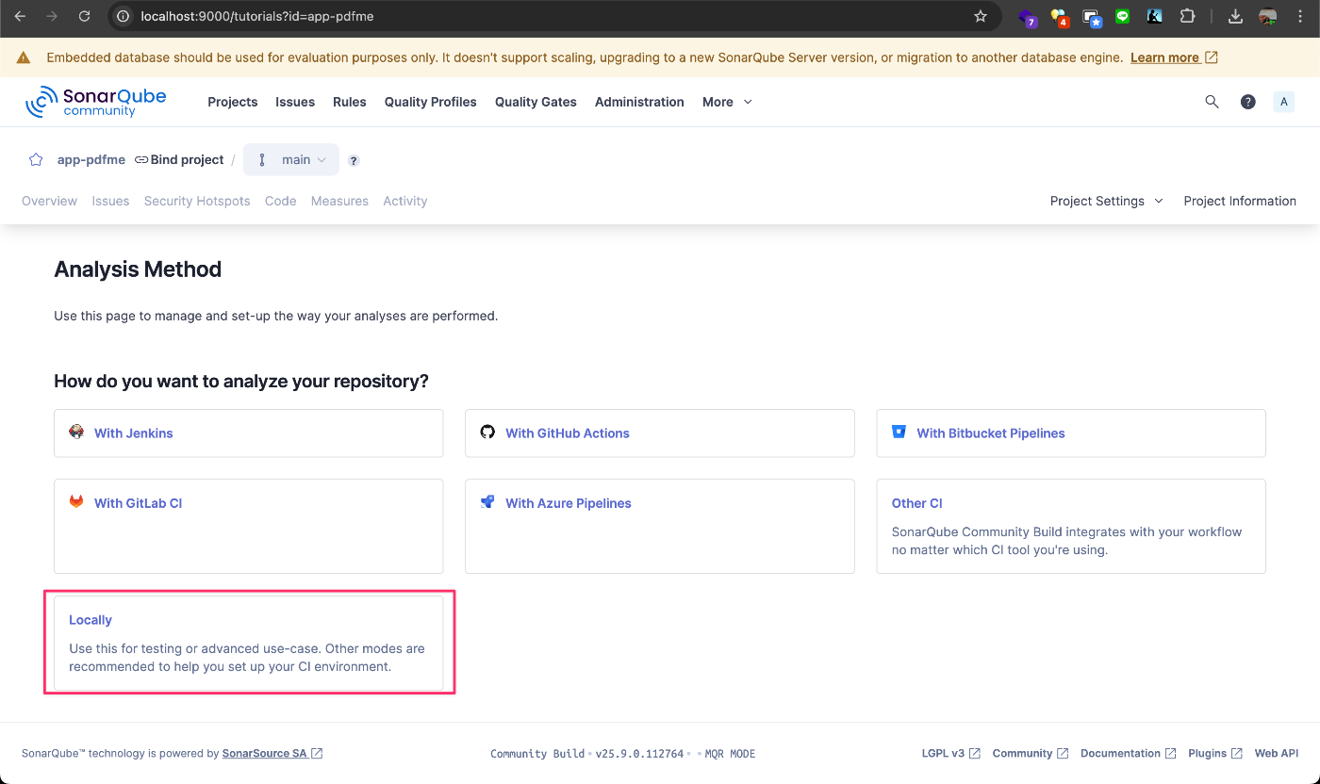Click the warning triangle icon in the banner
Image resolution: width=1320 pixels, height=784 pixels.
click(24, 57)
